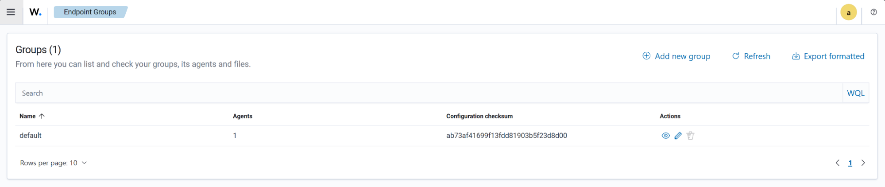Click the Endpoint Groups breadcrumb
The image size is (885, 187).
coord(90,12)
